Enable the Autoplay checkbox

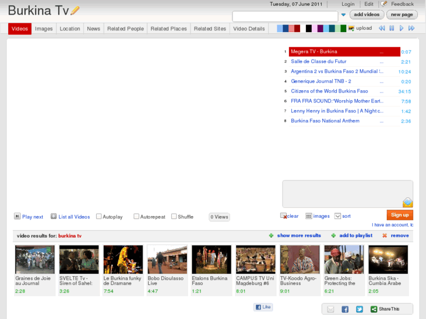pyautogui.click(x=99, y=217)
